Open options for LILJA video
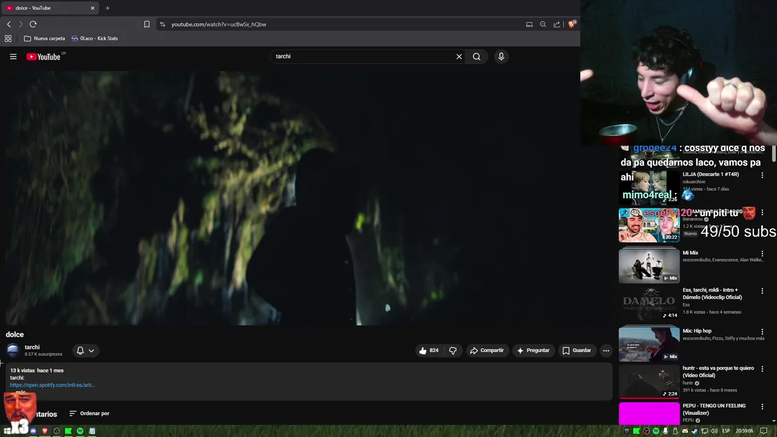The image size is (777, 437). [762, 175]
